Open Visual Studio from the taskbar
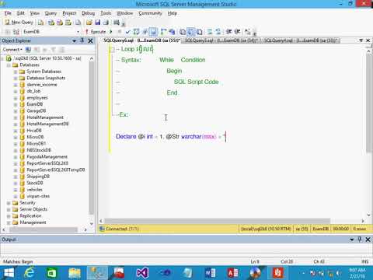This screenshot has height=280, width=373. tap(142, 273)
